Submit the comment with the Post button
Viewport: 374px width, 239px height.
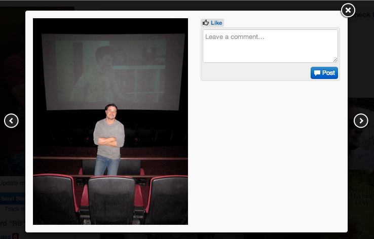pyautogui.click(x=324, y=73)
